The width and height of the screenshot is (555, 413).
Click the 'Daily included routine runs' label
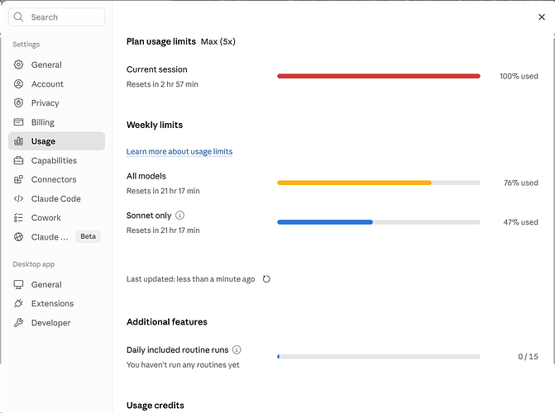[177, 349]
